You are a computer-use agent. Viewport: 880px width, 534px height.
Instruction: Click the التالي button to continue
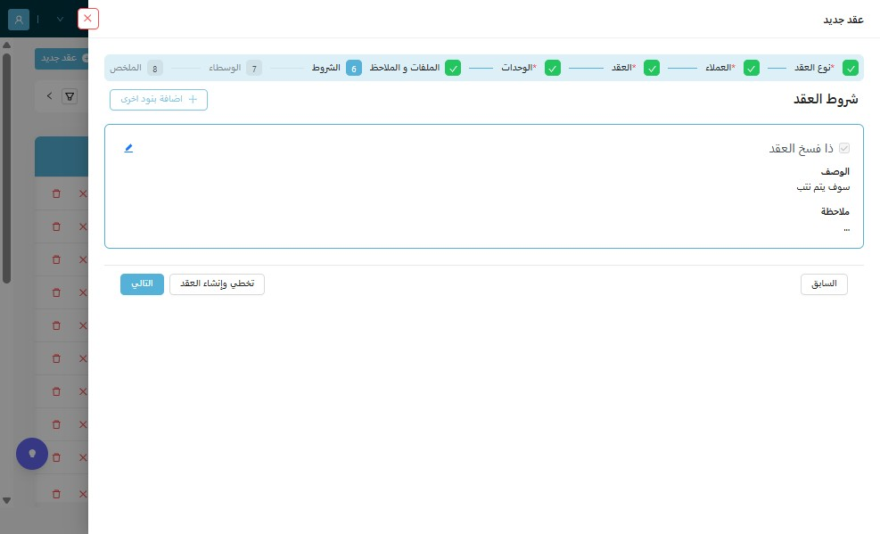pyautogui.click(x=142, y=284)
